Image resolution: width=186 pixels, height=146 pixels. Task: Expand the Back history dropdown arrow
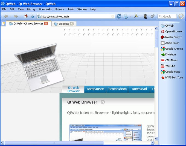coord(10,16)
